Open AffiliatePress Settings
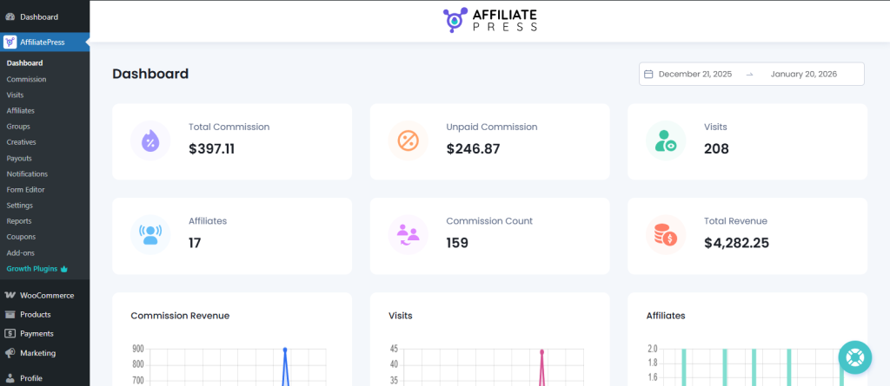Screen dimensions: 890x386 (20, 206)
